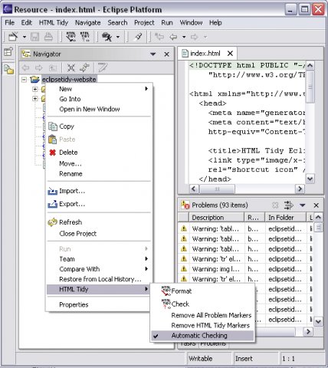
Task: Click the Last Edit Location toolbar icon
Action: point(159,37)
